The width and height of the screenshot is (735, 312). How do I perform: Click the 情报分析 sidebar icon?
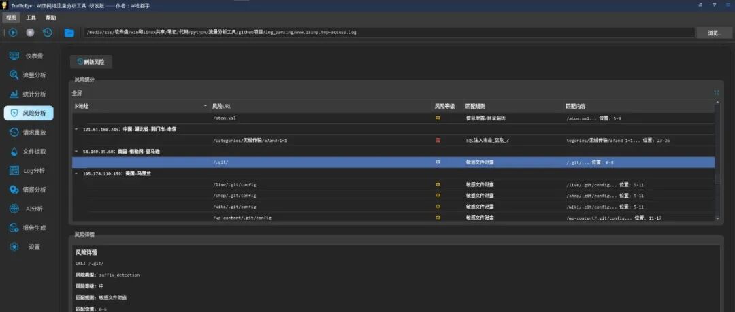pos(14,190)
